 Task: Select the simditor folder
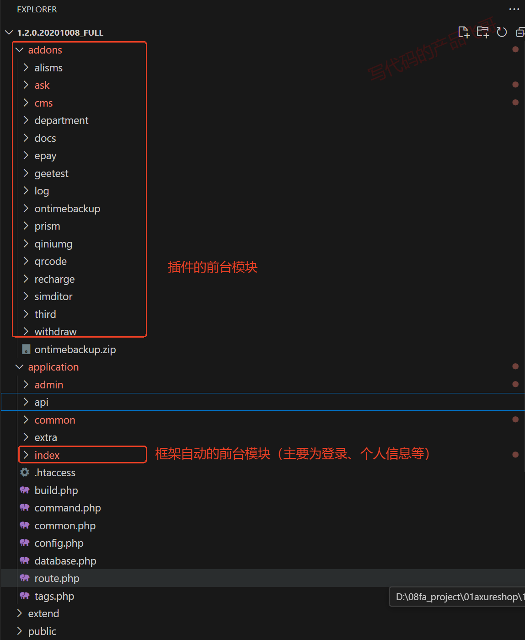[x=53, y=296]
